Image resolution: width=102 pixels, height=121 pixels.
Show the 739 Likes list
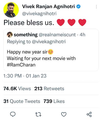(x=54, y=101)
